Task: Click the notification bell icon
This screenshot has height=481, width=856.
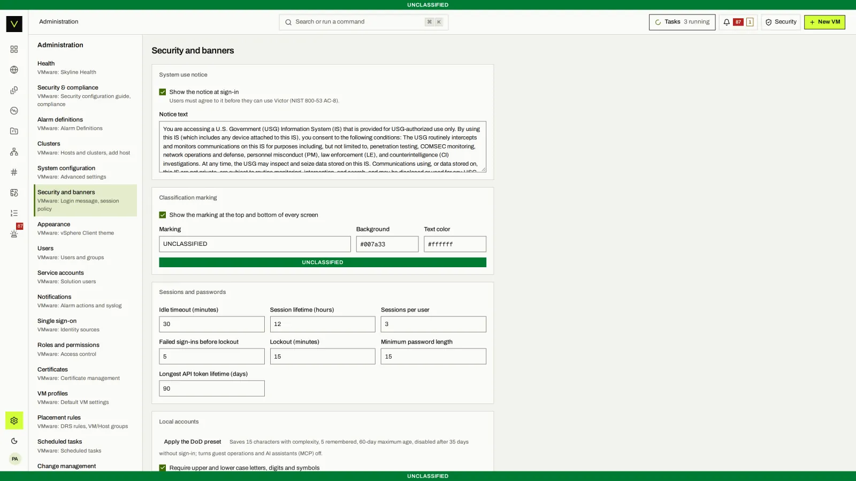Action: tap(727, 22)
